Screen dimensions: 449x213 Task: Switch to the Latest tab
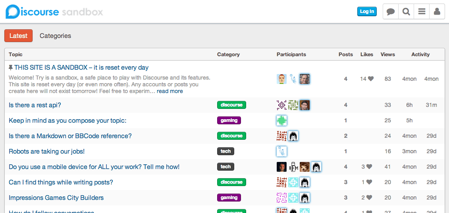point(18,36)
